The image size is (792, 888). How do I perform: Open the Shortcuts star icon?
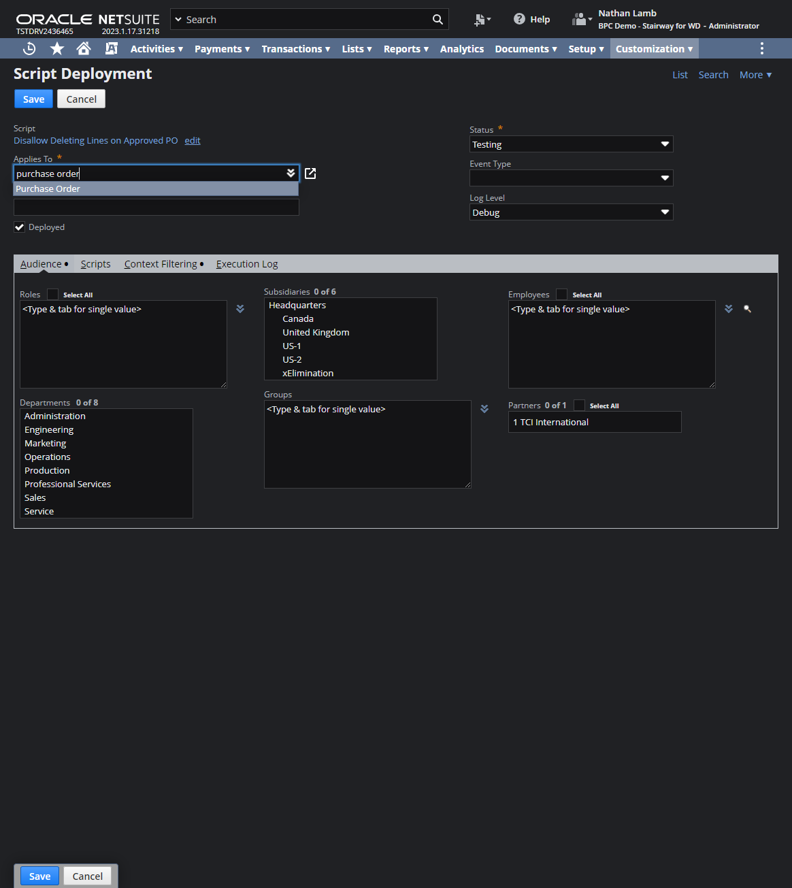tap(57, 48)
